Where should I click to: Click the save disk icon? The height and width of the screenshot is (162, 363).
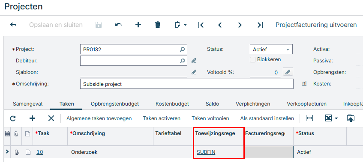tap(99, 25)
